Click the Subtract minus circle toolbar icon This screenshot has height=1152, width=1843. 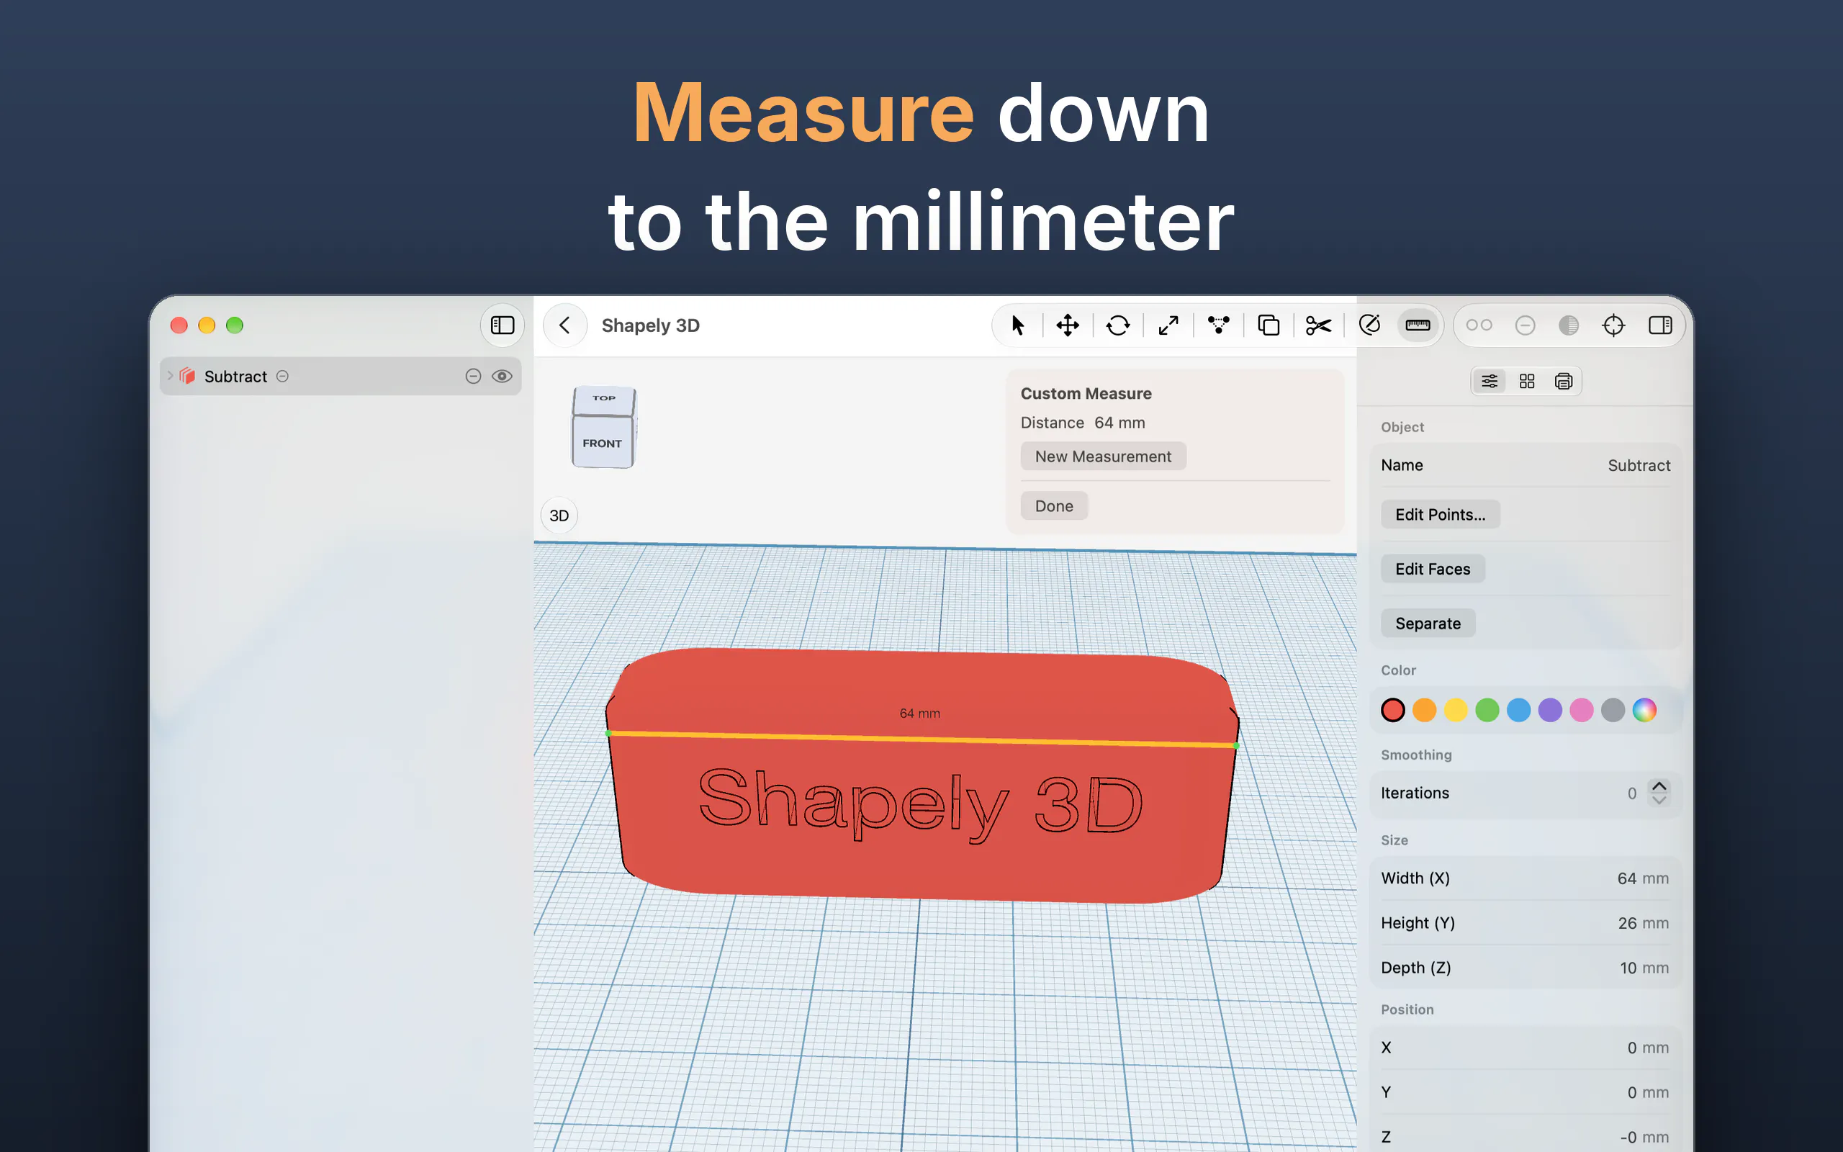pos(1526,325)
